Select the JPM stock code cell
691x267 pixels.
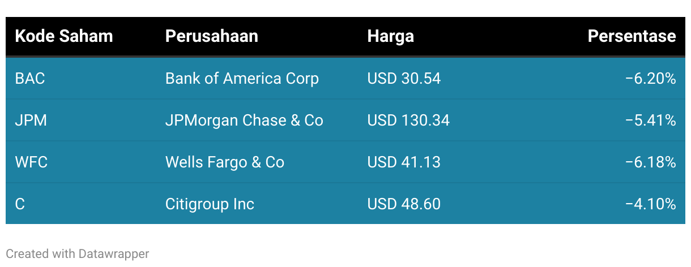click(x=31, y=120)
